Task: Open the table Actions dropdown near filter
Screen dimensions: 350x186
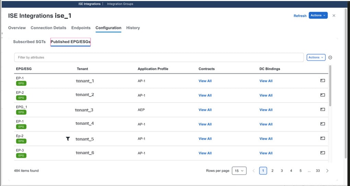Action: click(316, 57)
